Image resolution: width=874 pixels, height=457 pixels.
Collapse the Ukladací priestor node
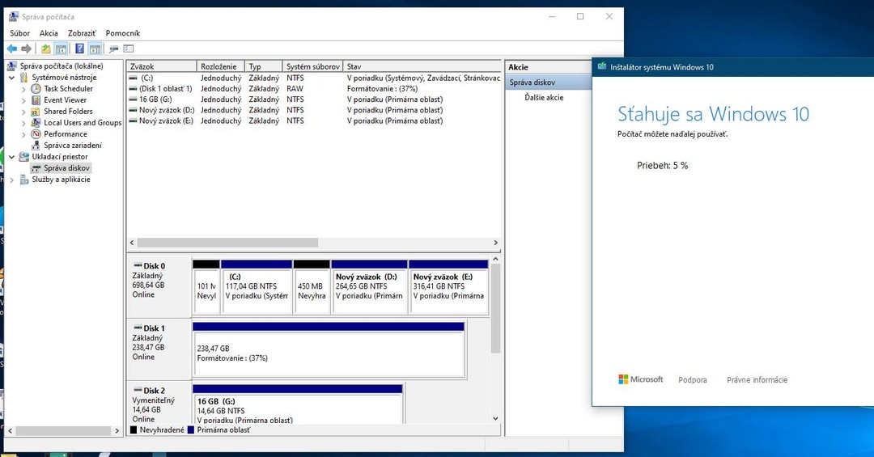(11, 157)
